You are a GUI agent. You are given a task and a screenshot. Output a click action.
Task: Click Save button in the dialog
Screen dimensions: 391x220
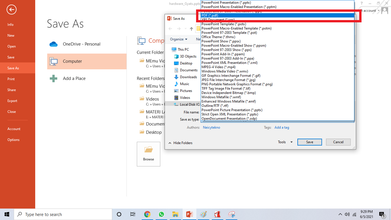[310, 142]
